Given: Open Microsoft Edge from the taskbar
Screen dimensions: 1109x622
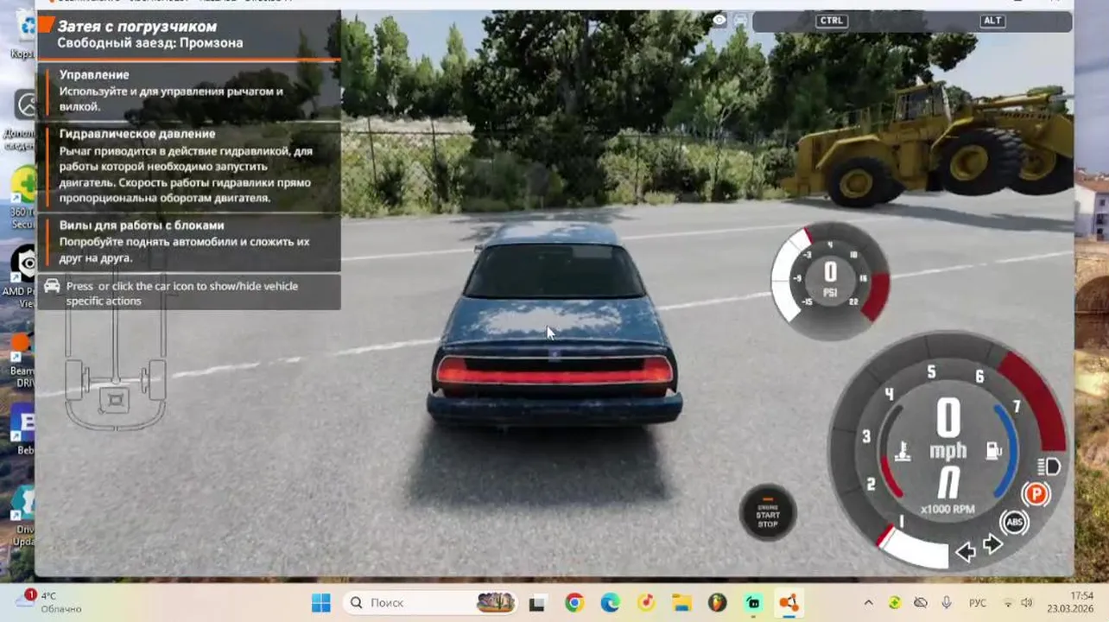Looking at the screenshot, I should point(610,603).
